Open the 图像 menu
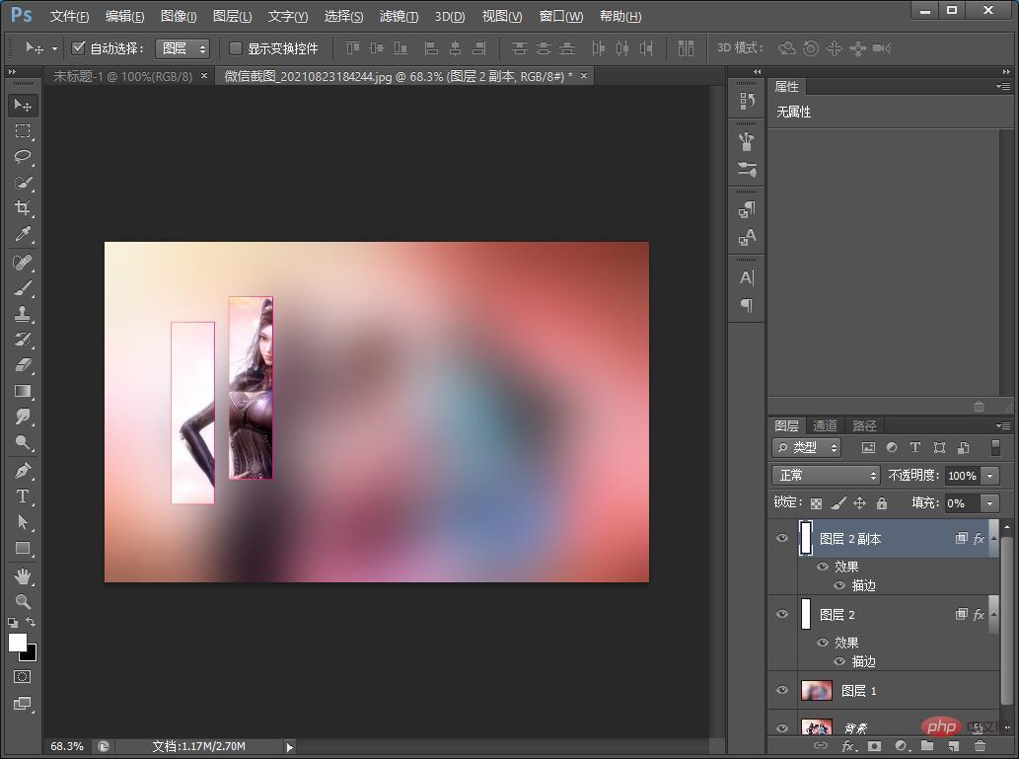This screenshot has width=1019, height=759. click(x=179, y=16)
